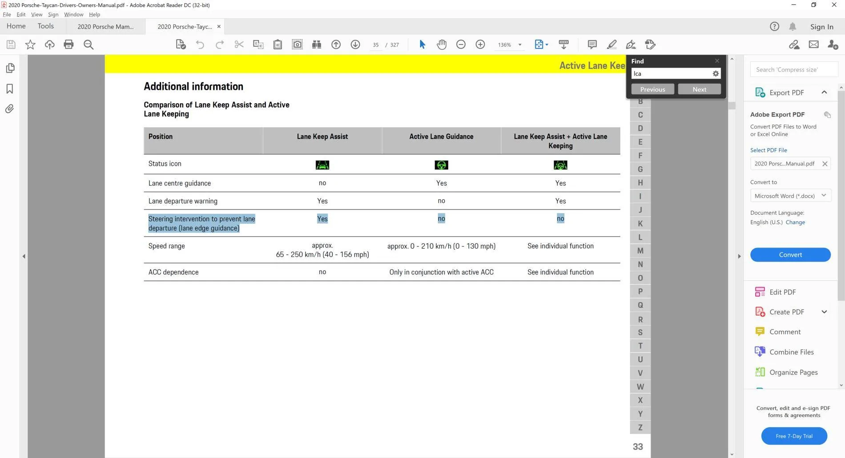Open the Organize Pages tool
The image size is (845, 458).
click(x=793, y=372)
